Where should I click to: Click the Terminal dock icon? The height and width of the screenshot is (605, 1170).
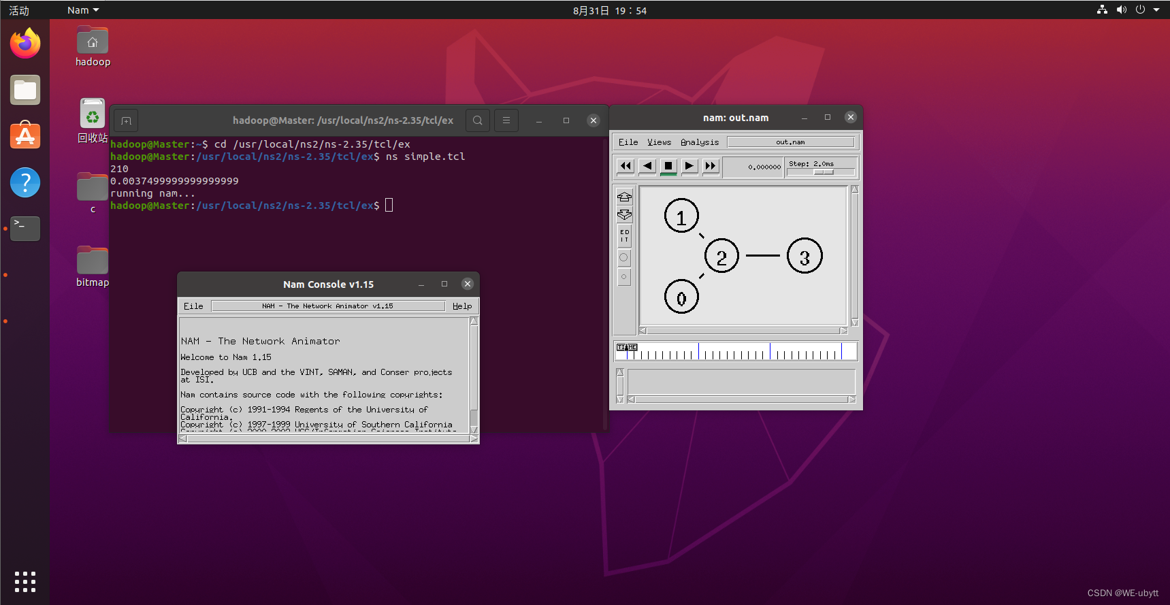[x=25, y=228]
